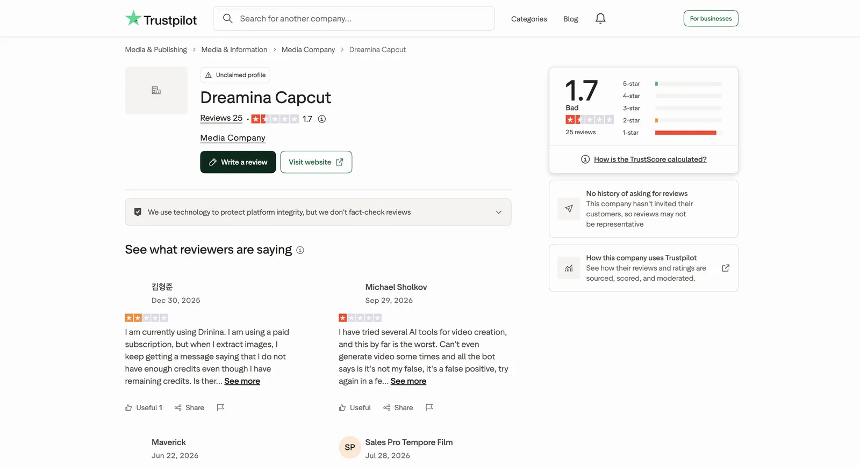Mark Michael Sholkov's review as Useful
Viewport: 860px width, 466px height.
coord(355,408)
